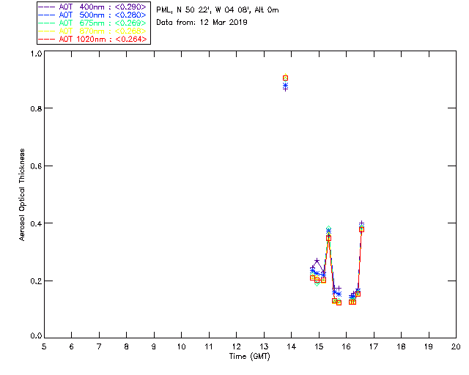Click the y-axis tick label 1.0

coord(36,53)
